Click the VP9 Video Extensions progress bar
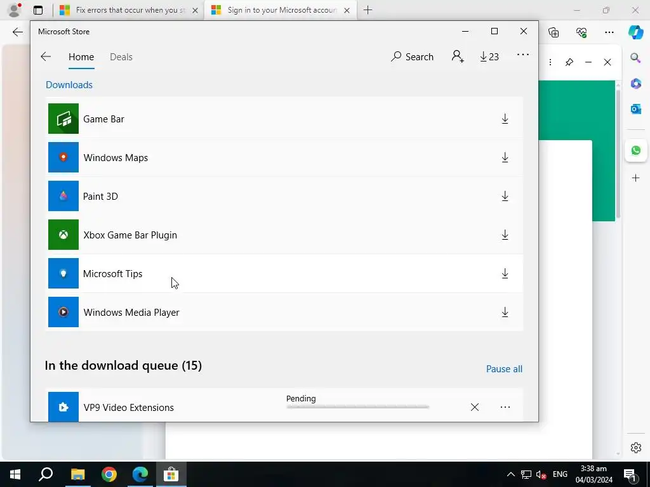 [358, 407]
